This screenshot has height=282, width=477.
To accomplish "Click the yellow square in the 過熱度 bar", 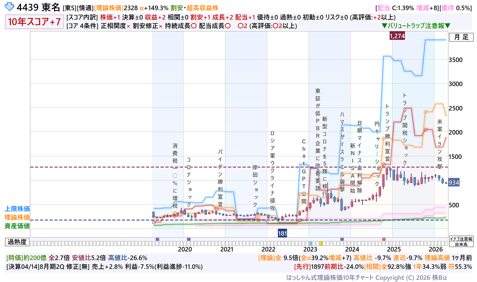I will (321, 243).
